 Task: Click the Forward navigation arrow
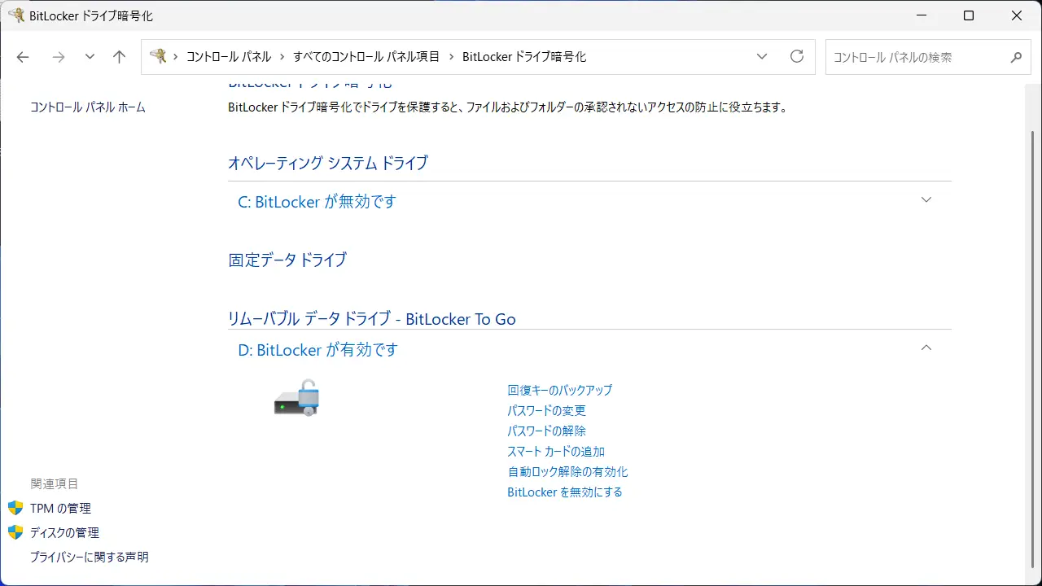pos(58,57)
